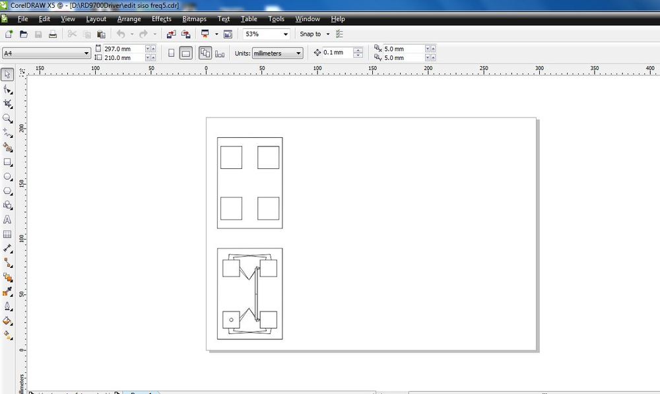Open the Table menu
Image resolution: width=660 pixels, height=394 pixels.
[x=249, y=19]
